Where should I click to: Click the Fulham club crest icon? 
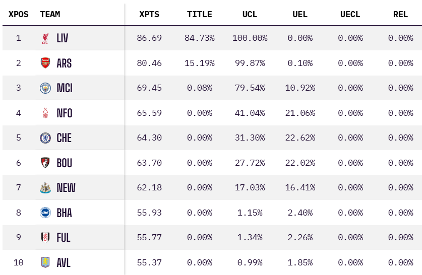click(45, 238)
